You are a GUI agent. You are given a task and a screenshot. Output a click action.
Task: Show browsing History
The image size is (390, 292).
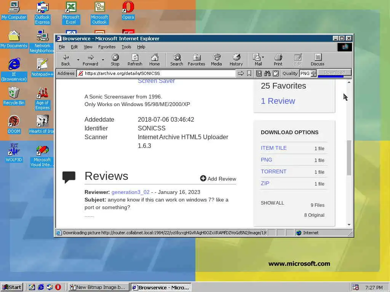[x=236, y=60]
